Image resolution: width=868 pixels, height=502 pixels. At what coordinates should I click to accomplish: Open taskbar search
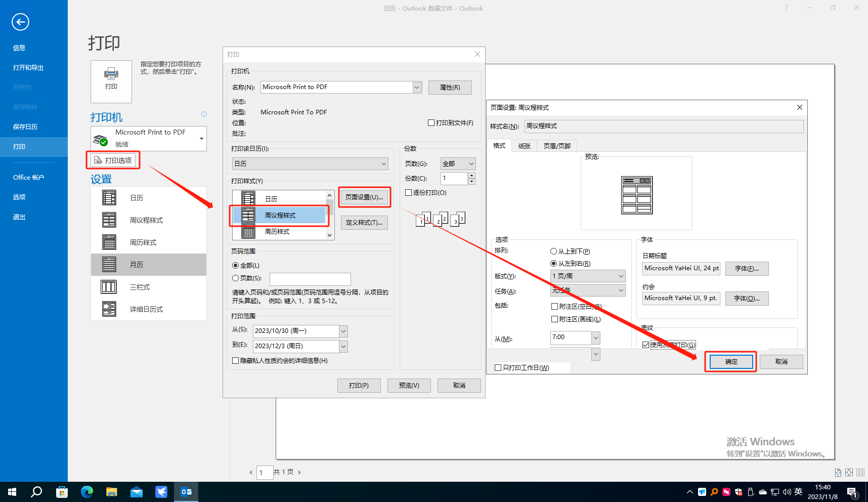[x=36, y=492]
